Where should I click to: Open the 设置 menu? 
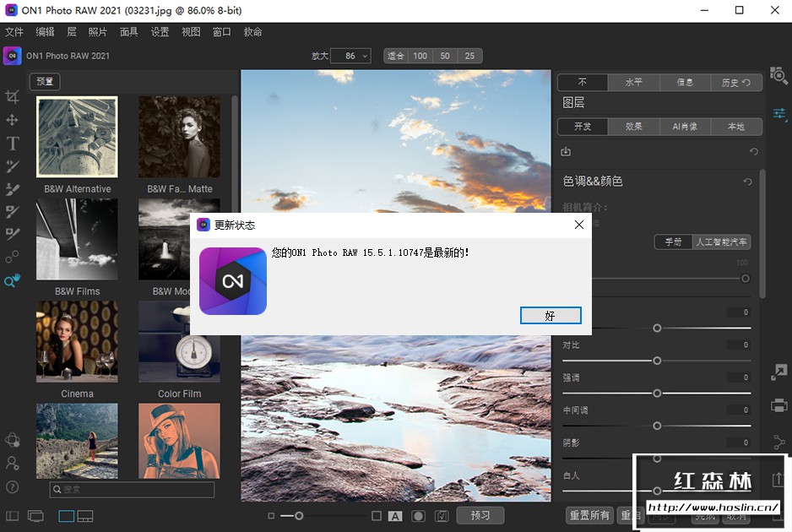pyautogui.click(x=160, y=32)
